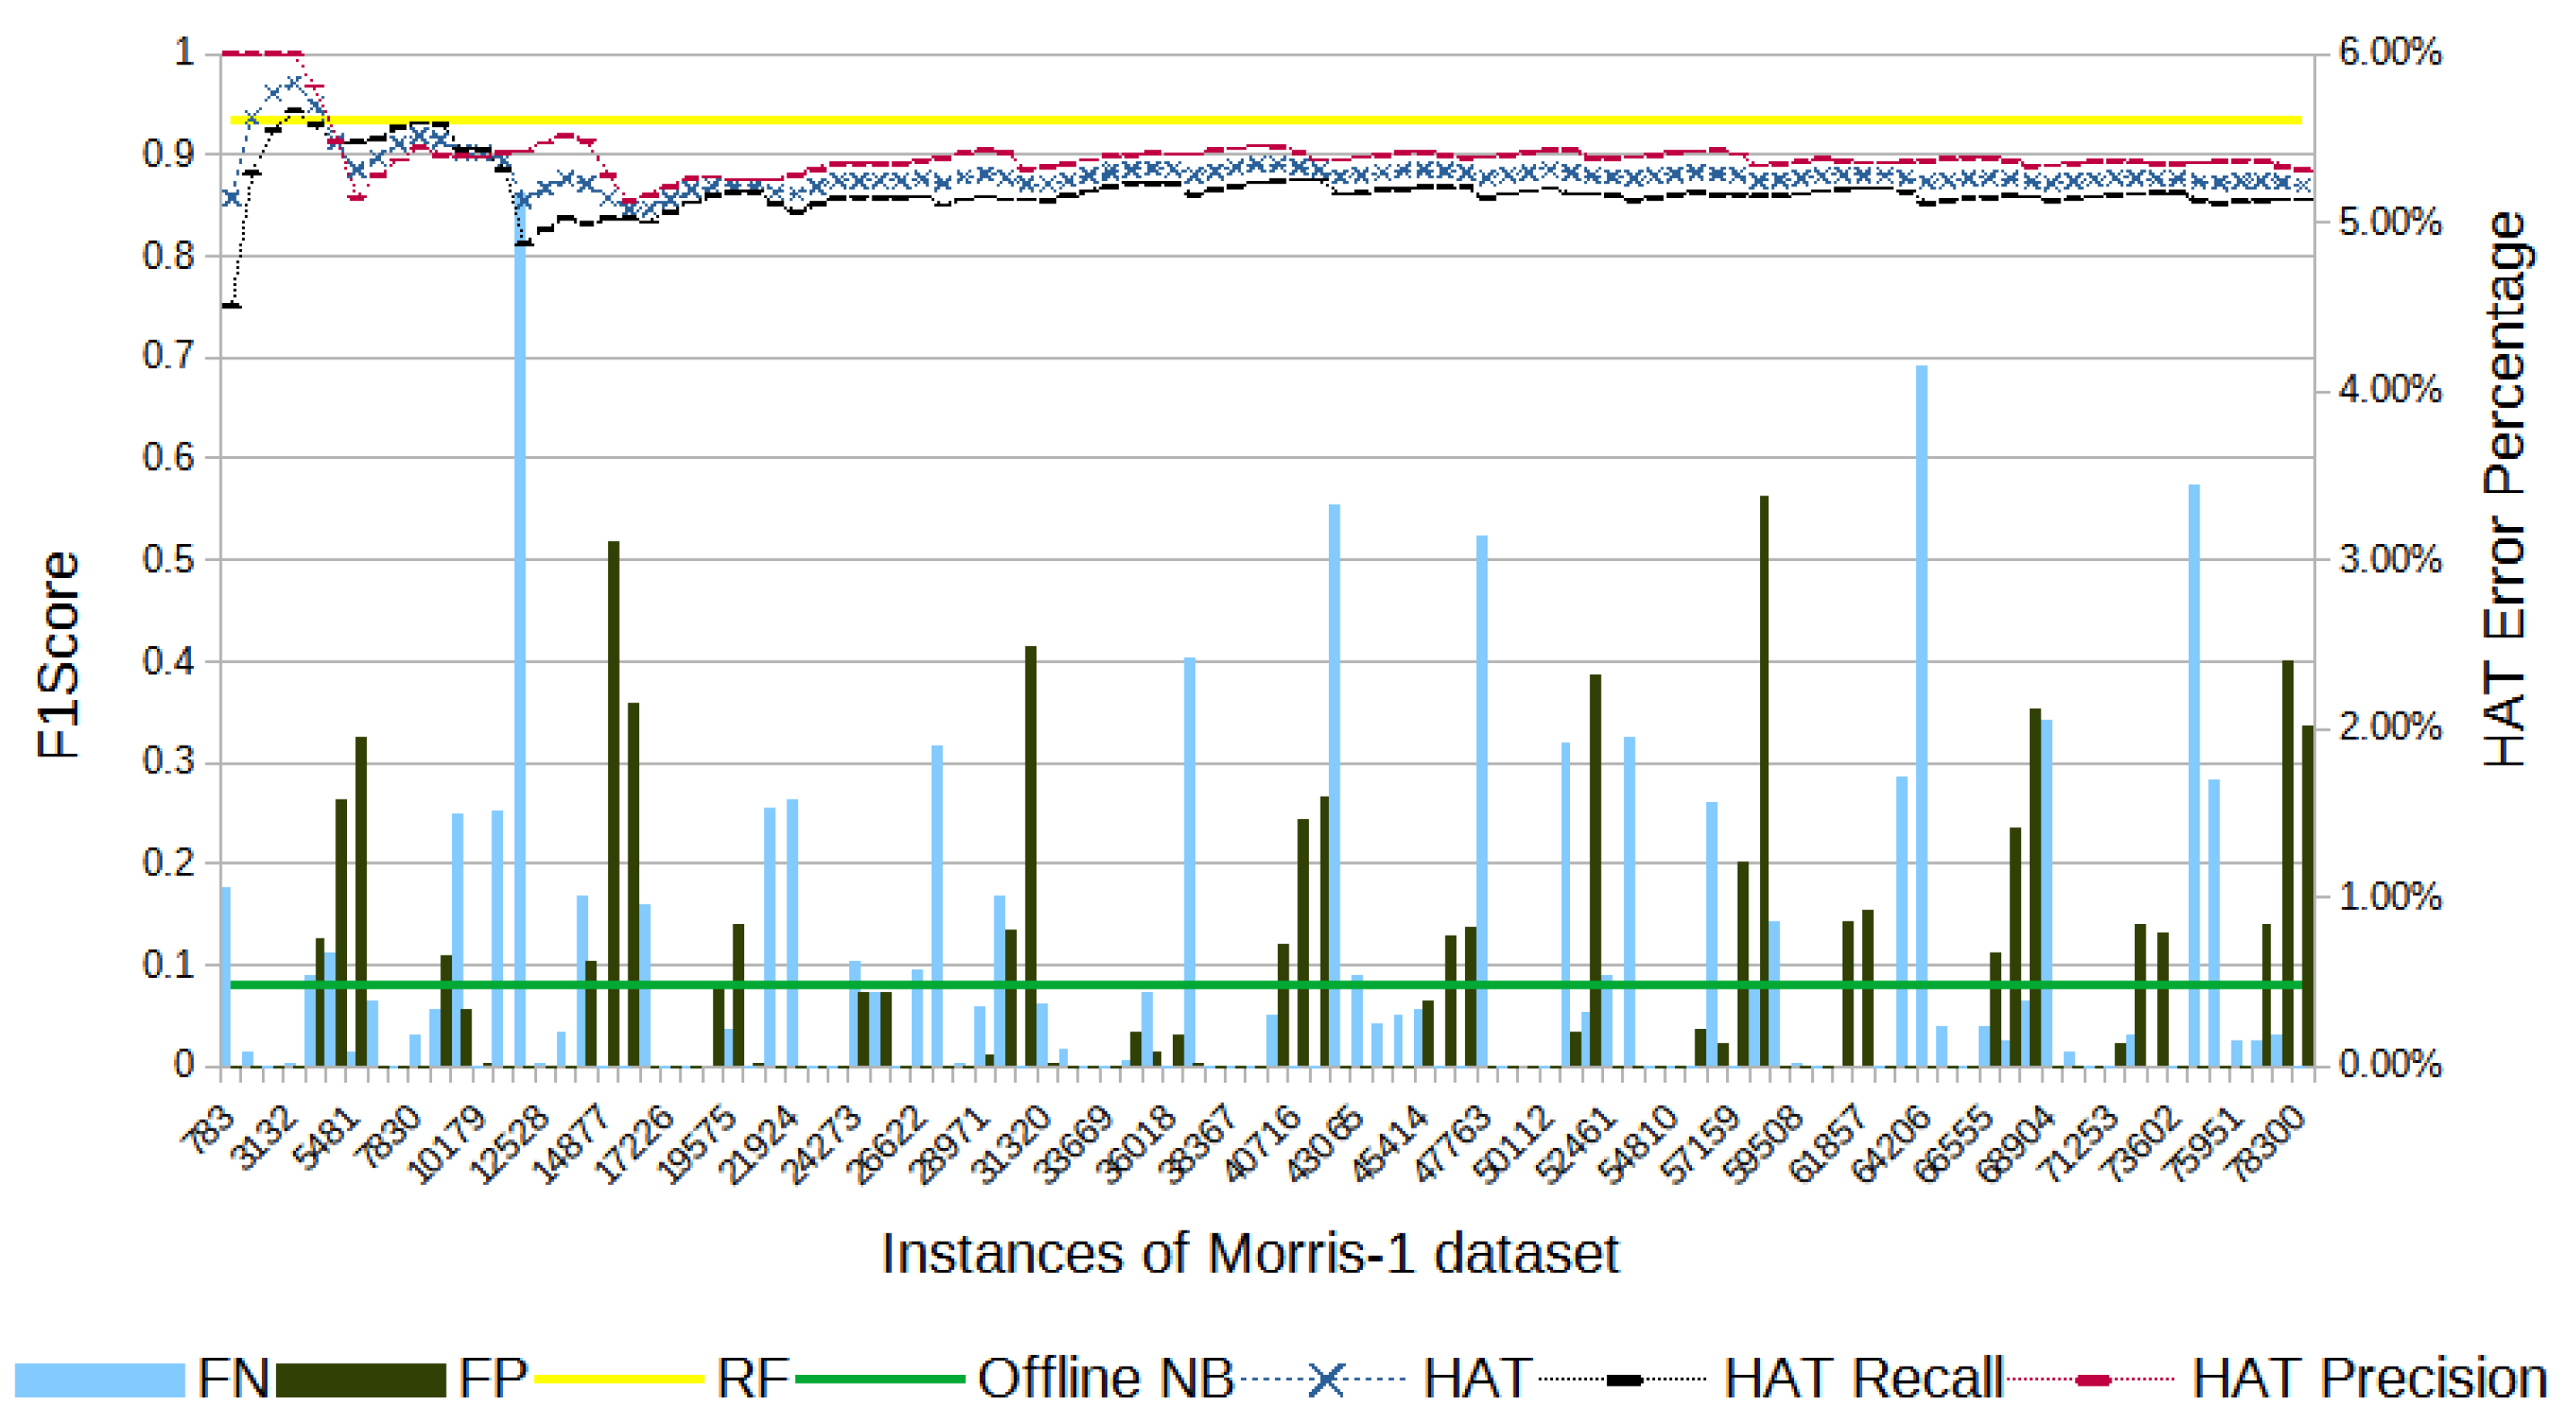Image resolution: width=2576 pixels, height=1425 pixels.
Task: Click the FN bar near 36018
Action: coord(1190,861)
